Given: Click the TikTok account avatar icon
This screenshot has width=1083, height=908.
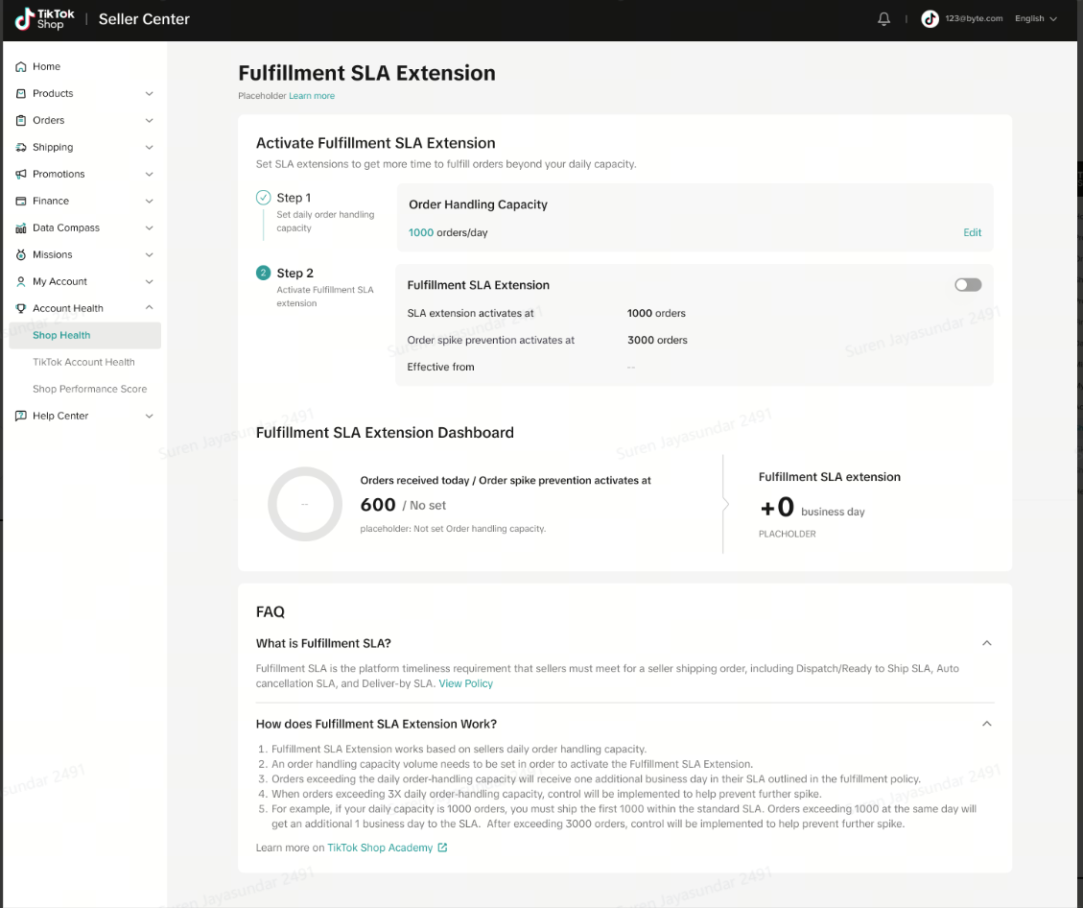Looking at the screenshot, I should [x=930, y=19].
